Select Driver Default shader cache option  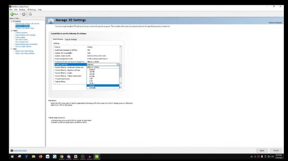pos(94,67)
